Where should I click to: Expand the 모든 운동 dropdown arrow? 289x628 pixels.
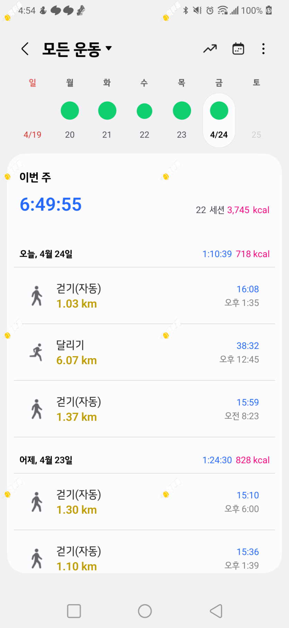tap(109, 48)
